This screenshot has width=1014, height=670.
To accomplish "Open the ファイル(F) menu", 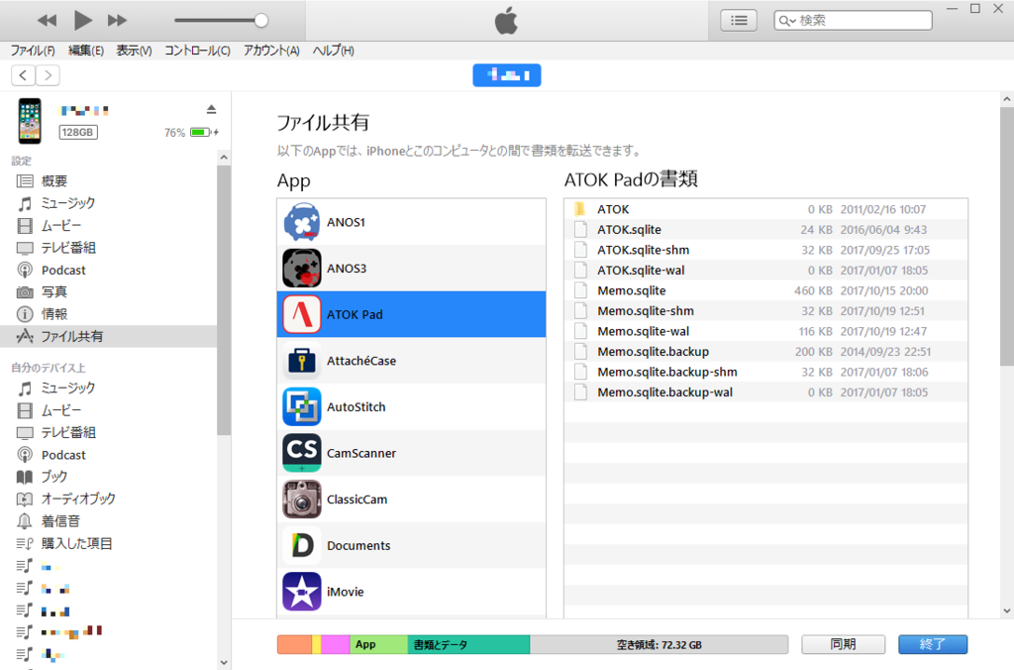I will click(33, 51).
